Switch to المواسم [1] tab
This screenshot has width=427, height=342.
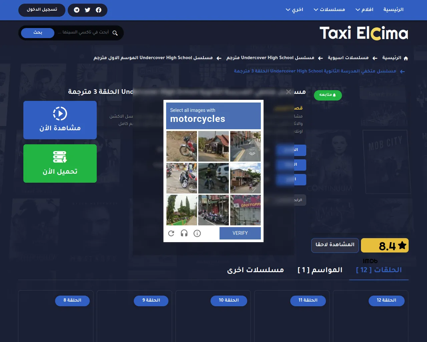point(320,270)
